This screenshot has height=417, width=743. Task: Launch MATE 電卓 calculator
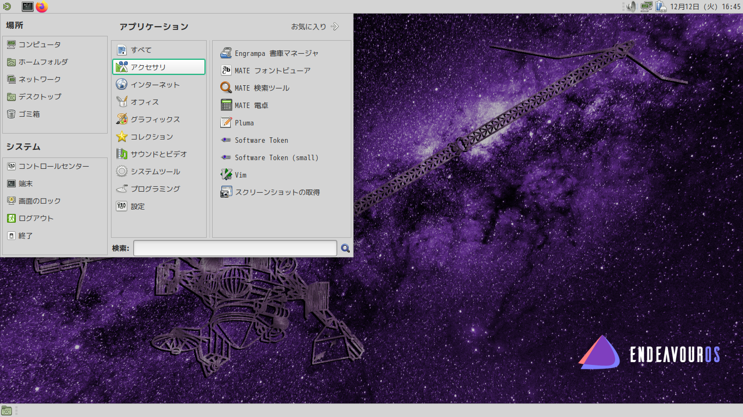tap(281, 105)
